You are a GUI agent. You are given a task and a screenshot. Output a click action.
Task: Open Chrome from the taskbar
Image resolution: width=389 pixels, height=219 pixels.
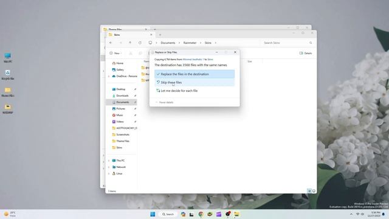click(x=201, y=214)
